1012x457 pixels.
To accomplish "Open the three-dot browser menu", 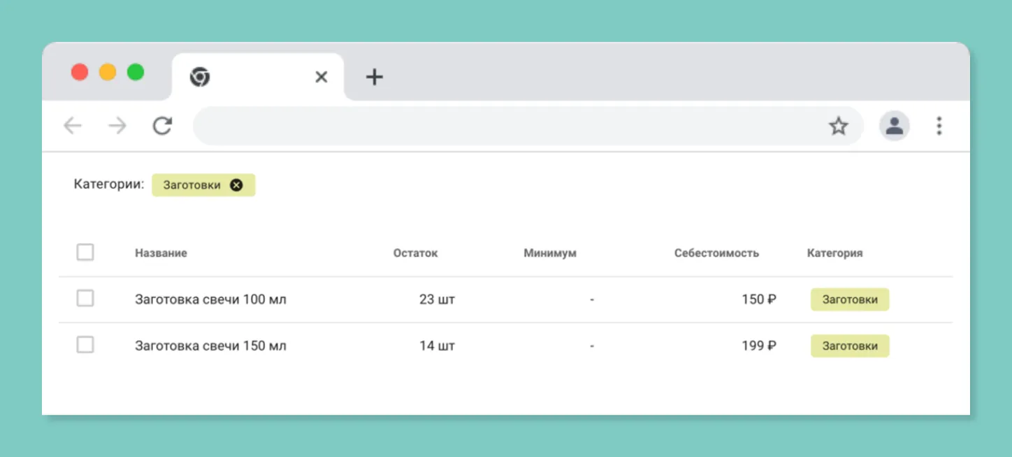I will (939, 126).
